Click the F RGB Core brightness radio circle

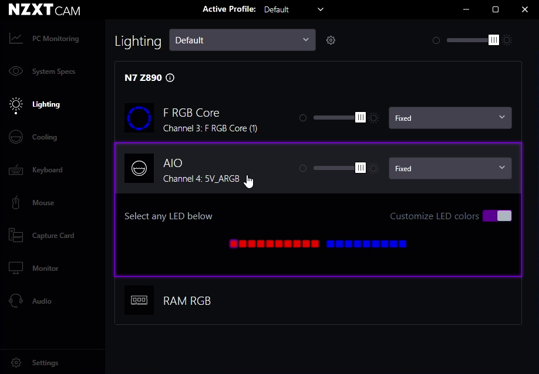click(303, 117)
